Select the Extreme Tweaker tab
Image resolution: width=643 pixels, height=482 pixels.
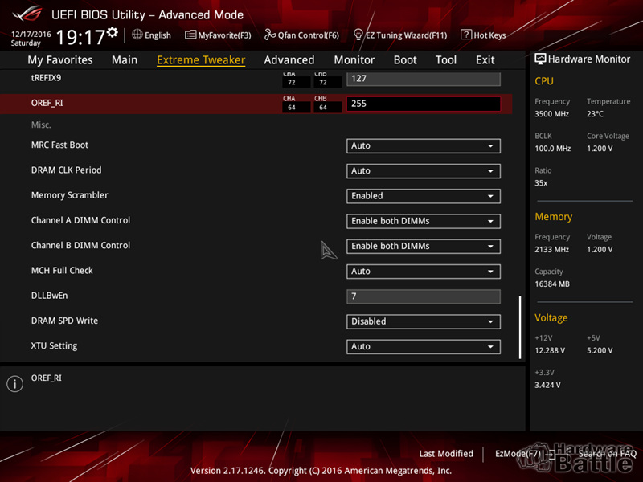[201, 59]
